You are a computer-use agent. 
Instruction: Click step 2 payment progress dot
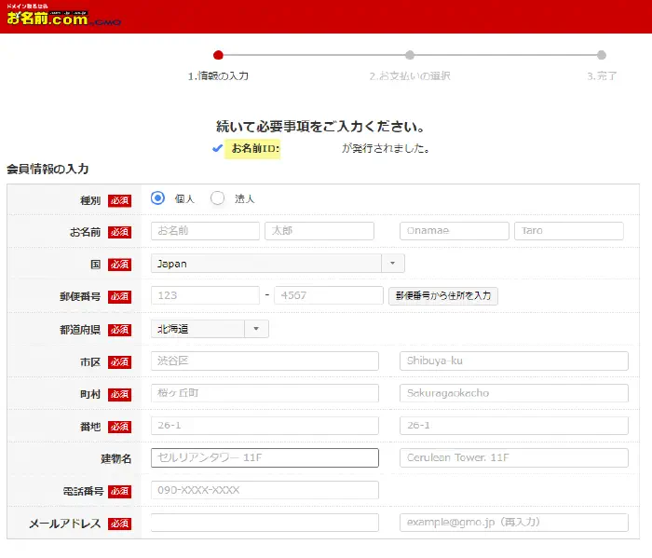(410, 55)
